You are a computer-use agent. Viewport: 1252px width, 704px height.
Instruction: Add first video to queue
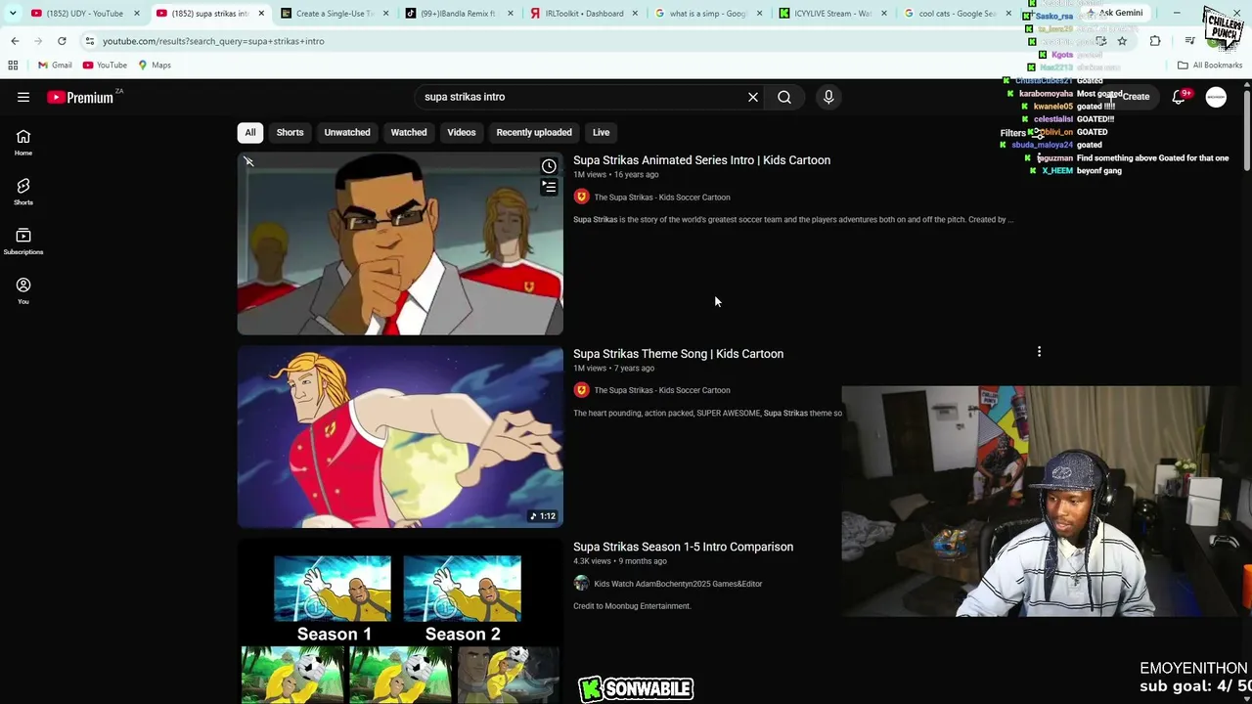[549, 187]
